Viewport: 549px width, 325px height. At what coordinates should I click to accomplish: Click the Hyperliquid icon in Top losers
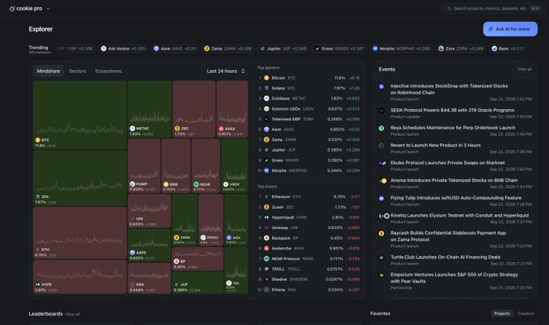click(267, 217)
